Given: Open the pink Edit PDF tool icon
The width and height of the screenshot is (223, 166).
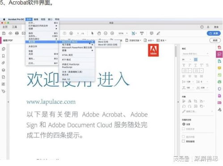Looking at the screenshot, I should (219, 54).
